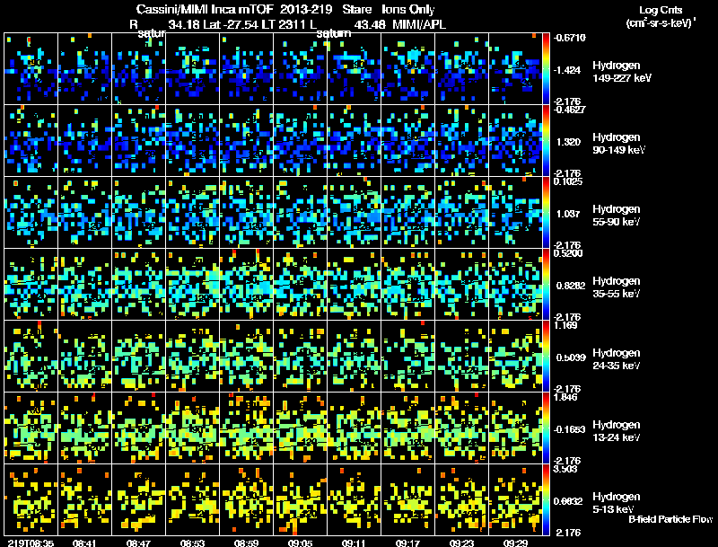Click the 09:29 time label

[515, 543]
